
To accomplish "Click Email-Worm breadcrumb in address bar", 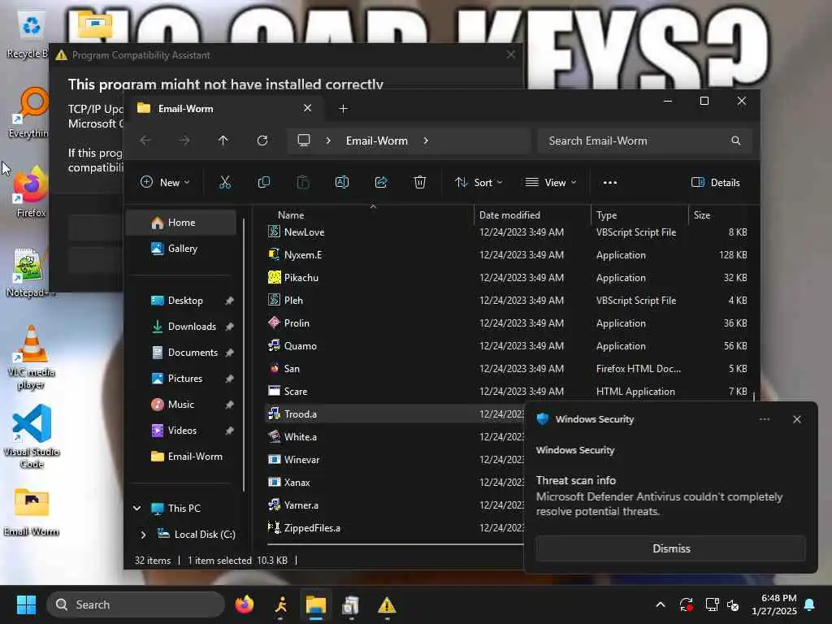I will point(377,141).
